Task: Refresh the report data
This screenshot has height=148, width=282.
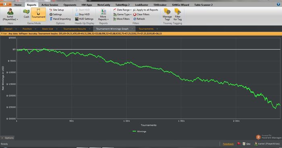Action: (x=139, y=19)
